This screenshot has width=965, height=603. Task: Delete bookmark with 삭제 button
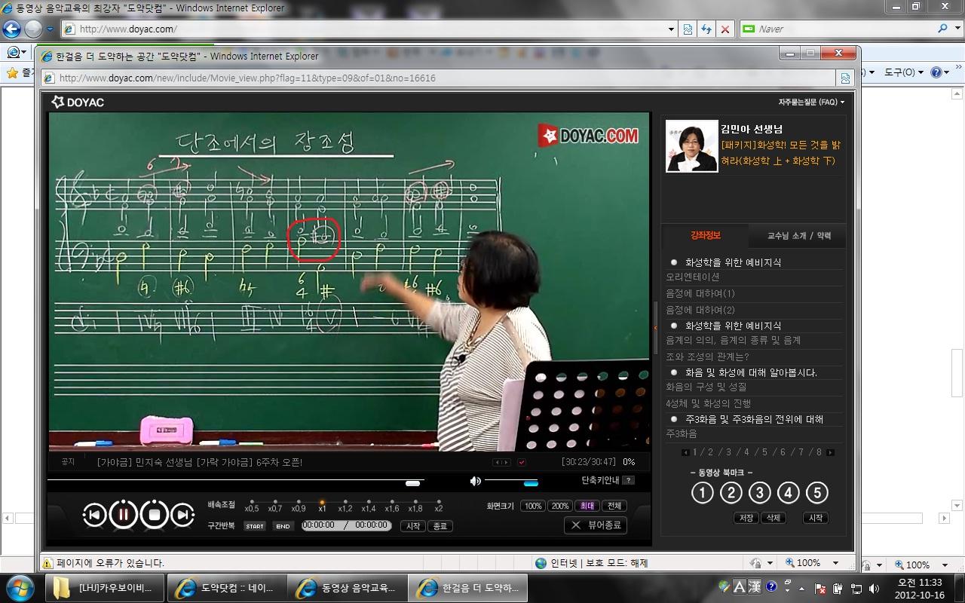774,518
